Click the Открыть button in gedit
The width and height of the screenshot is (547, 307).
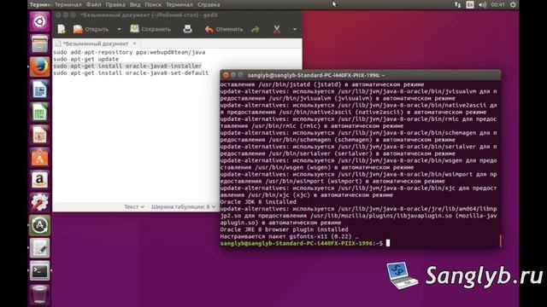(91, 29)
